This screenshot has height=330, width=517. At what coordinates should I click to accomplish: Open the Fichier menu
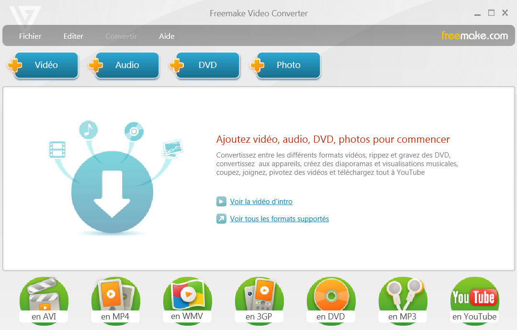pyautogui.click(x=30, y=36)
